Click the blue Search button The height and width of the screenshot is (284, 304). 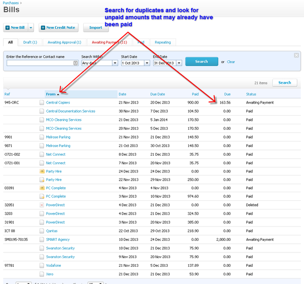201,61
